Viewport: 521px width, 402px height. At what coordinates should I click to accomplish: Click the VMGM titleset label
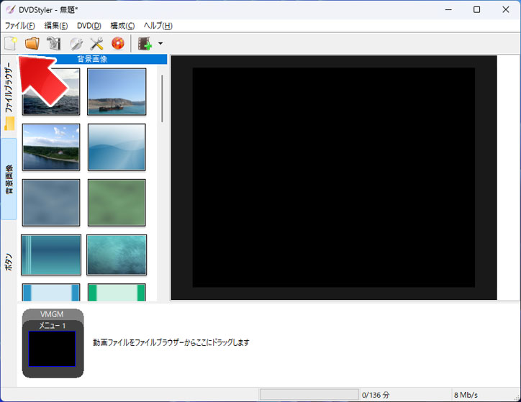click(x=52, y=314)
